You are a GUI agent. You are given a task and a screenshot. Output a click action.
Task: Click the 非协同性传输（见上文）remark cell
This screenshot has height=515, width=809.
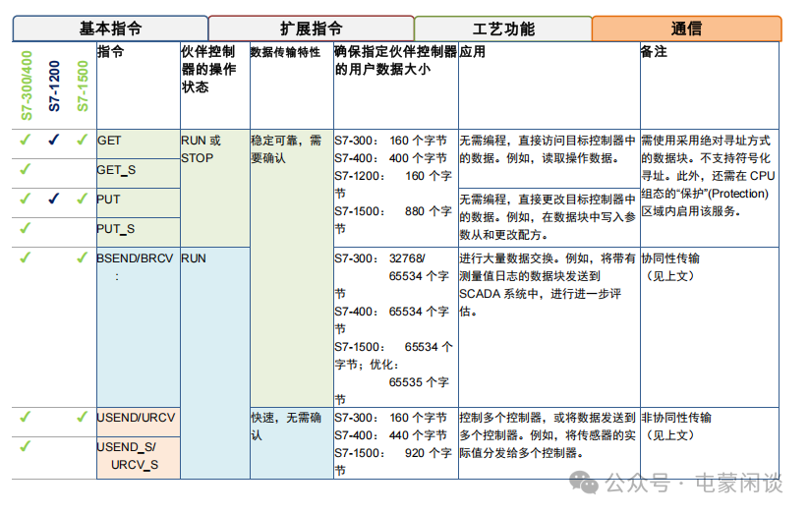click(x=710, y=443)
